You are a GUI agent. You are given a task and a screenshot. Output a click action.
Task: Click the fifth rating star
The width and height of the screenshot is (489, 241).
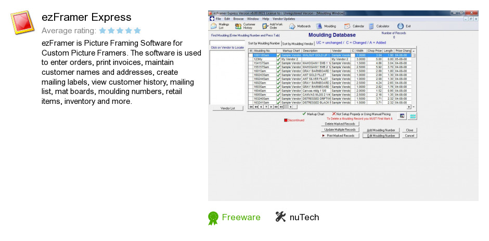pos(137,31)
